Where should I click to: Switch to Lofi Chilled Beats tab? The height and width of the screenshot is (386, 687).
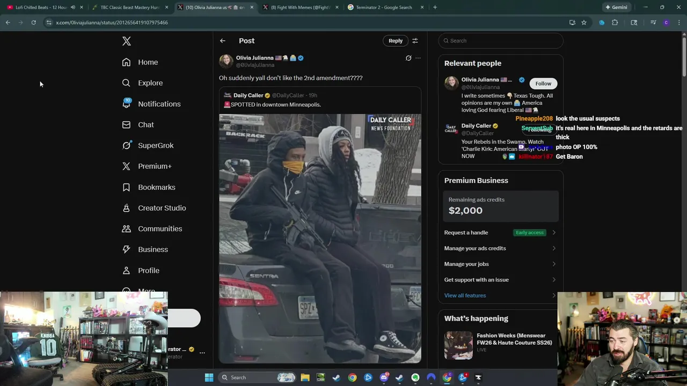pyautogui.click(x=40, y=8)
